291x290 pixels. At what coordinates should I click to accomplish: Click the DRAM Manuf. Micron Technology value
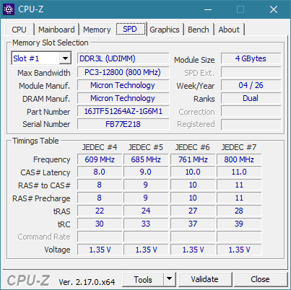pyautogui.click(x=123, y=98)
